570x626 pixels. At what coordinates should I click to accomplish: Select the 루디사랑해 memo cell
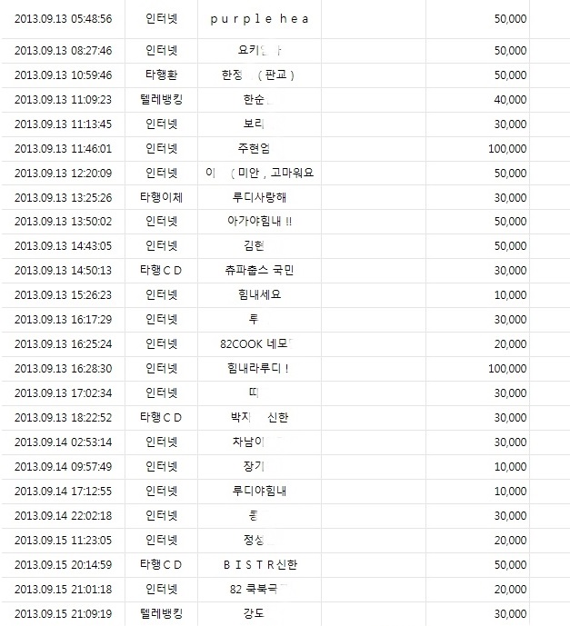click(259, 197)
